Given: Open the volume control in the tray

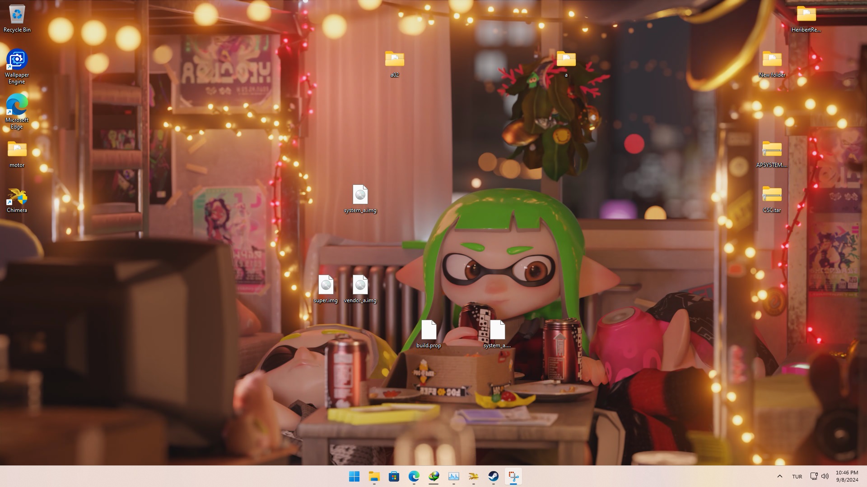Looking at the screenshot, I should (x=825, y=476).
